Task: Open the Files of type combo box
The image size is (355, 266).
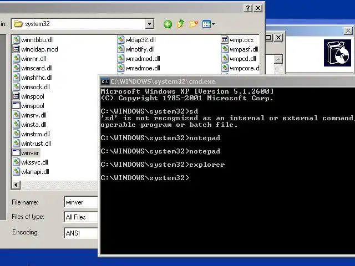Action: click(81, 217)
